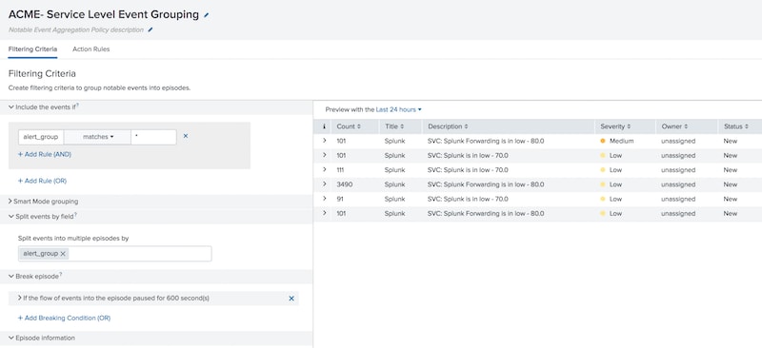Add Breaking Condition (OR)
The image size is (762, 348).
click(64, 318)
